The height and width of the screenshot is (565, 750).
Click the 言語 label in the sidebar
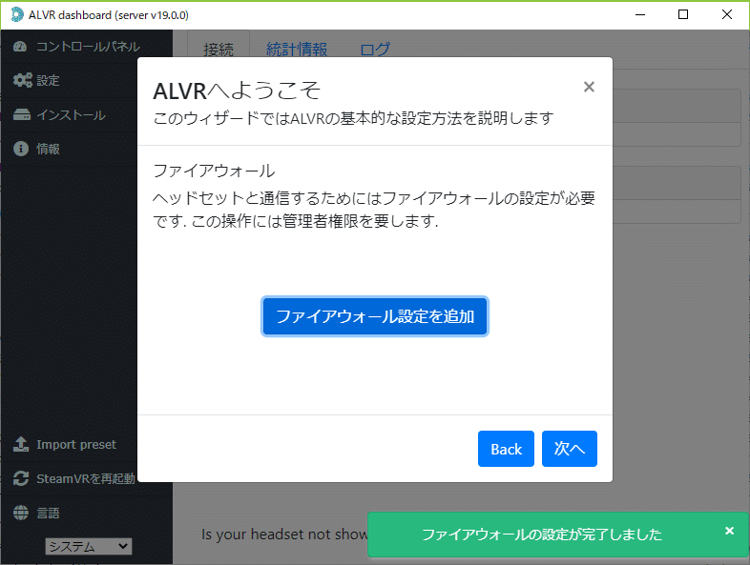[x=48, y=513]
